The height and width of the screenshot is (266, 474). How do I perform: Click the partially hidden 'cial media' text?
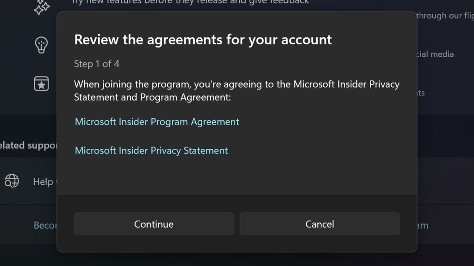point(435,54)
